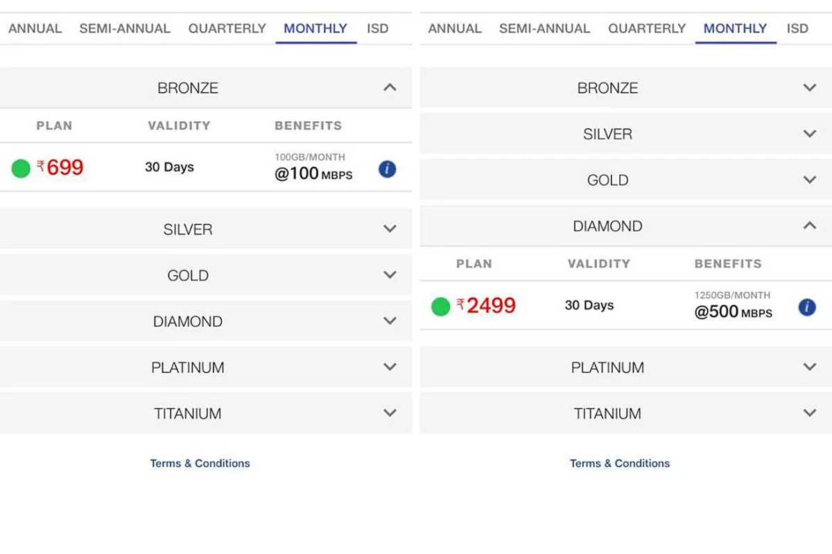Click info icon beside ₹2499 plan
Image resolution: width=832 pixels, height=554 pixels.
[x=807, y=307]
